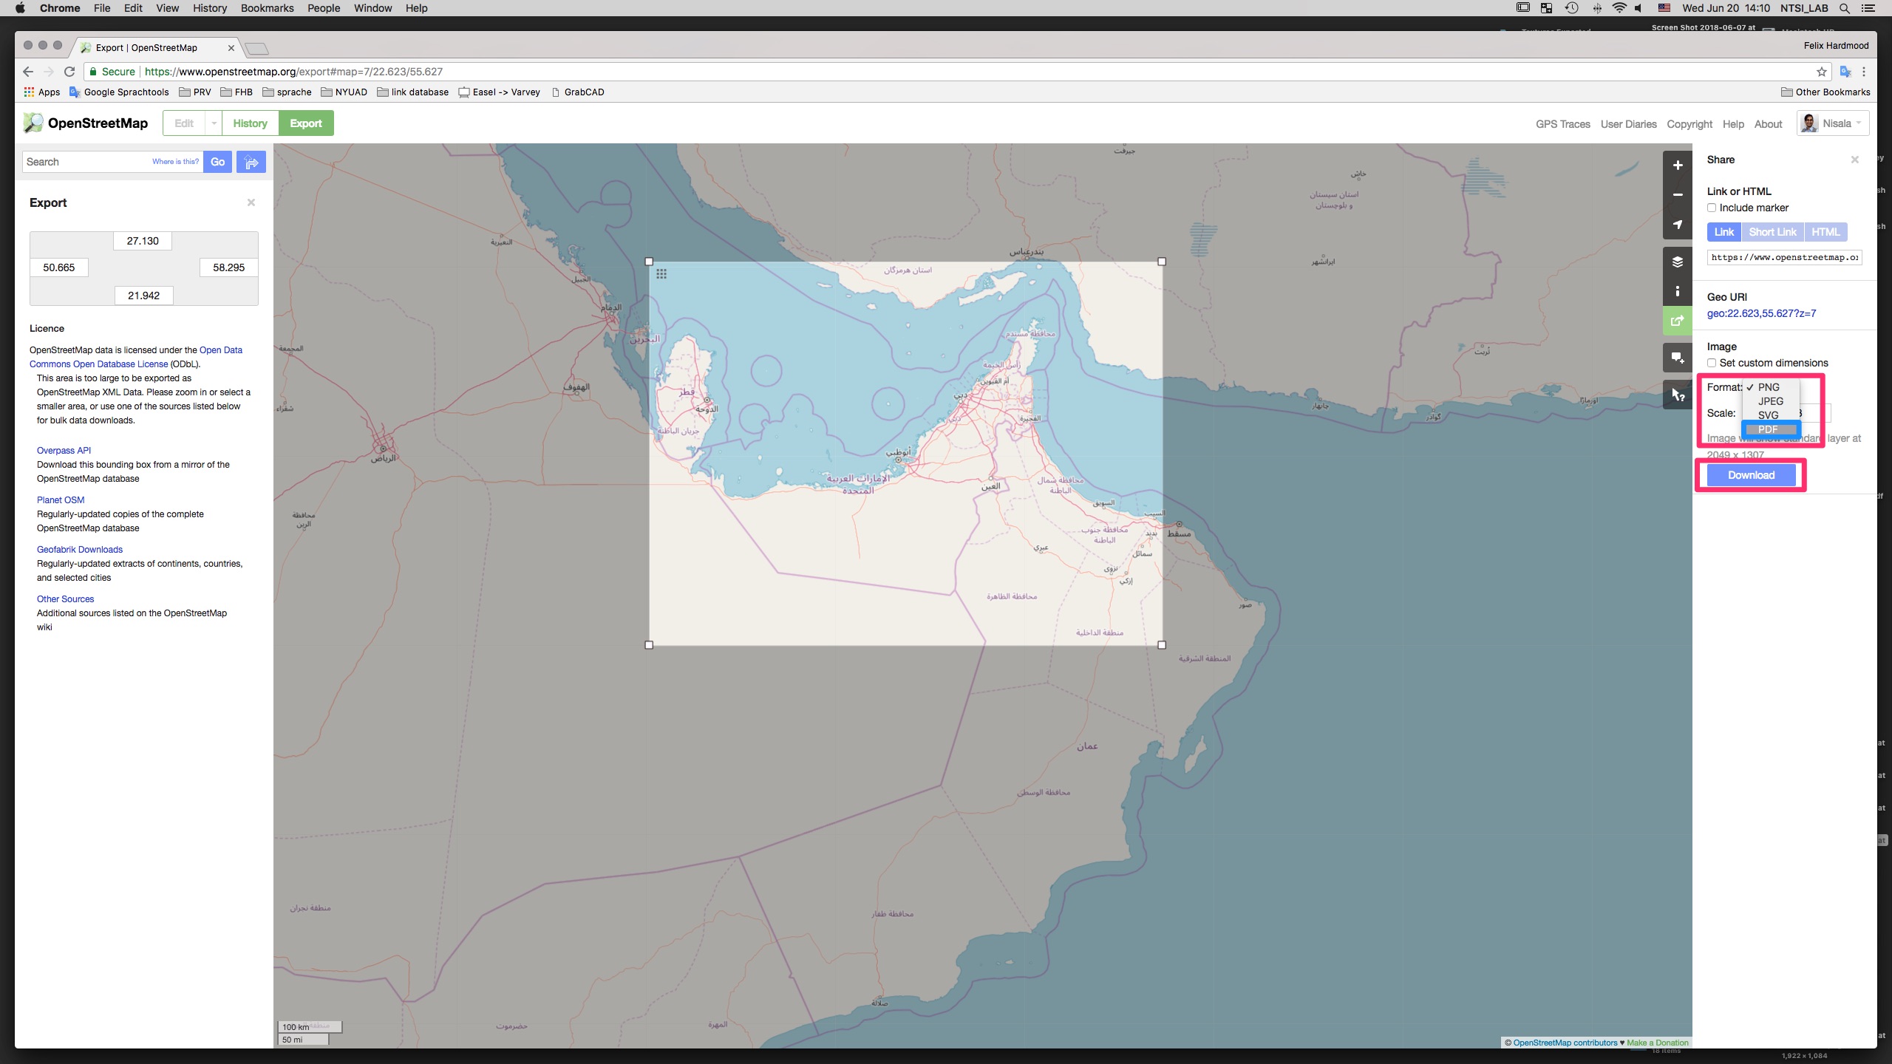The width and height of the screenshot is (1892, 1064).
Task: Click the show my location arrow icon
Action: pyautogui.click(x=1677, y=225)
